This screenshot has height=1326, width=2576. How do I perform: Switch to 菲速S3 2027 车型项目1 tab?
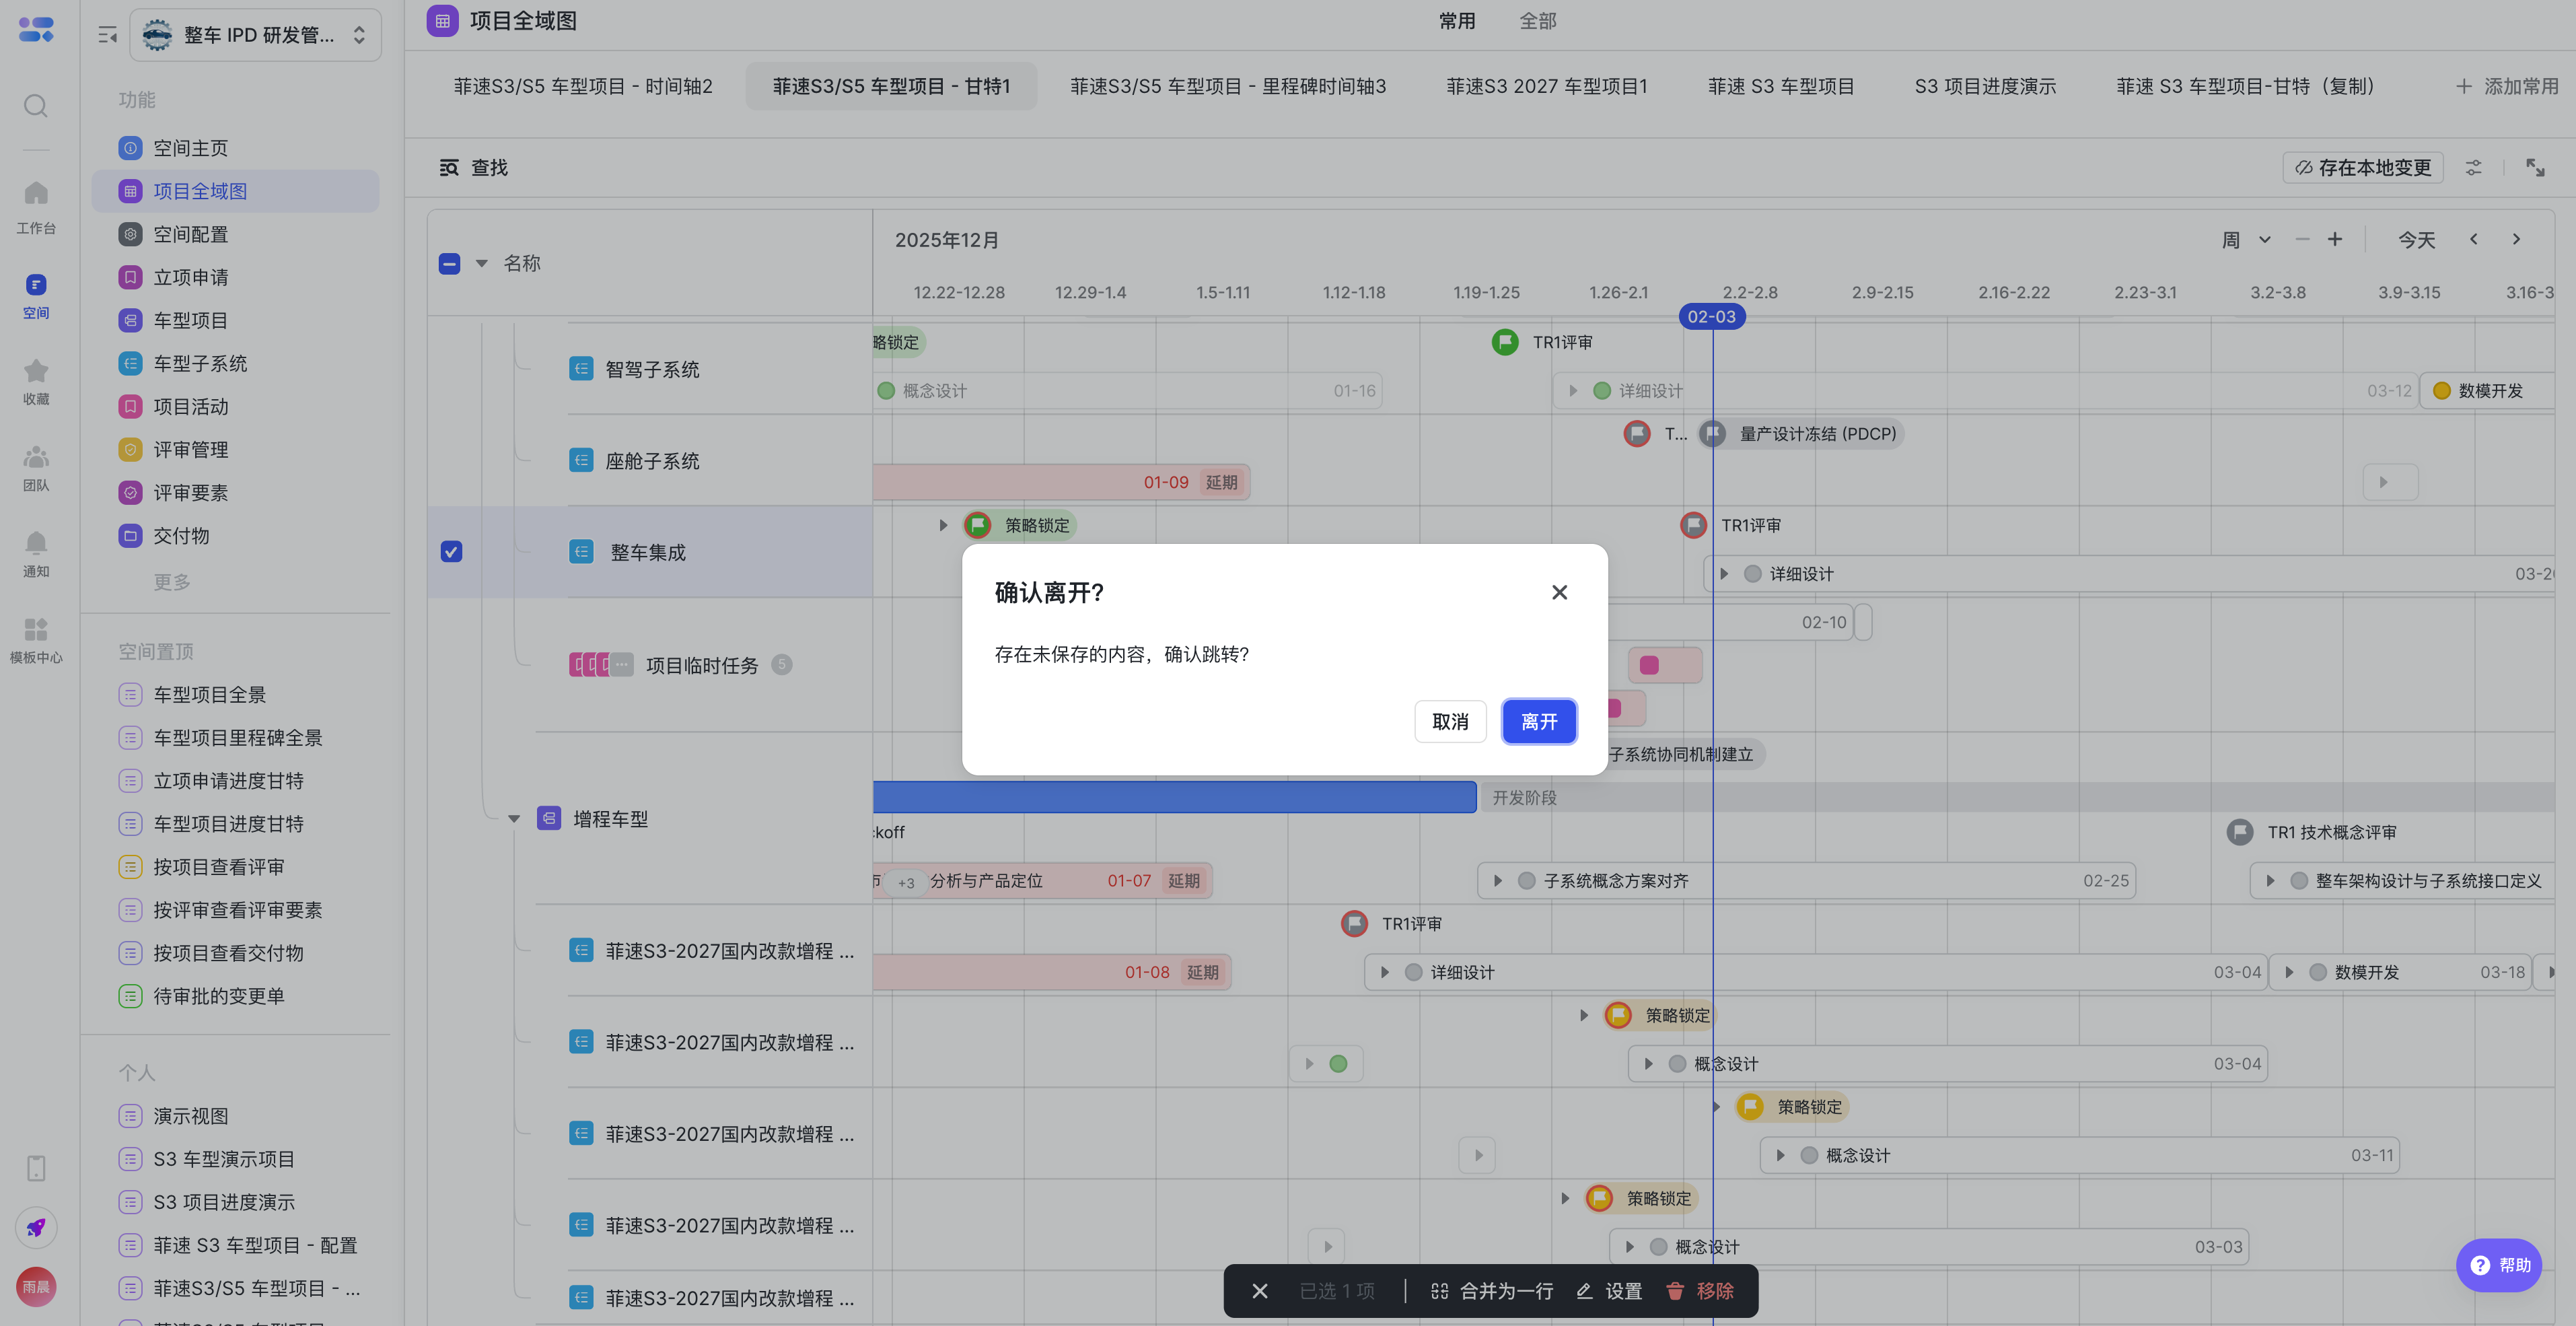click(x=1546, y=86)
